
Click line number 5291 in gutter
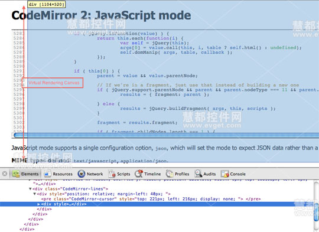click(x=18, y=71)
